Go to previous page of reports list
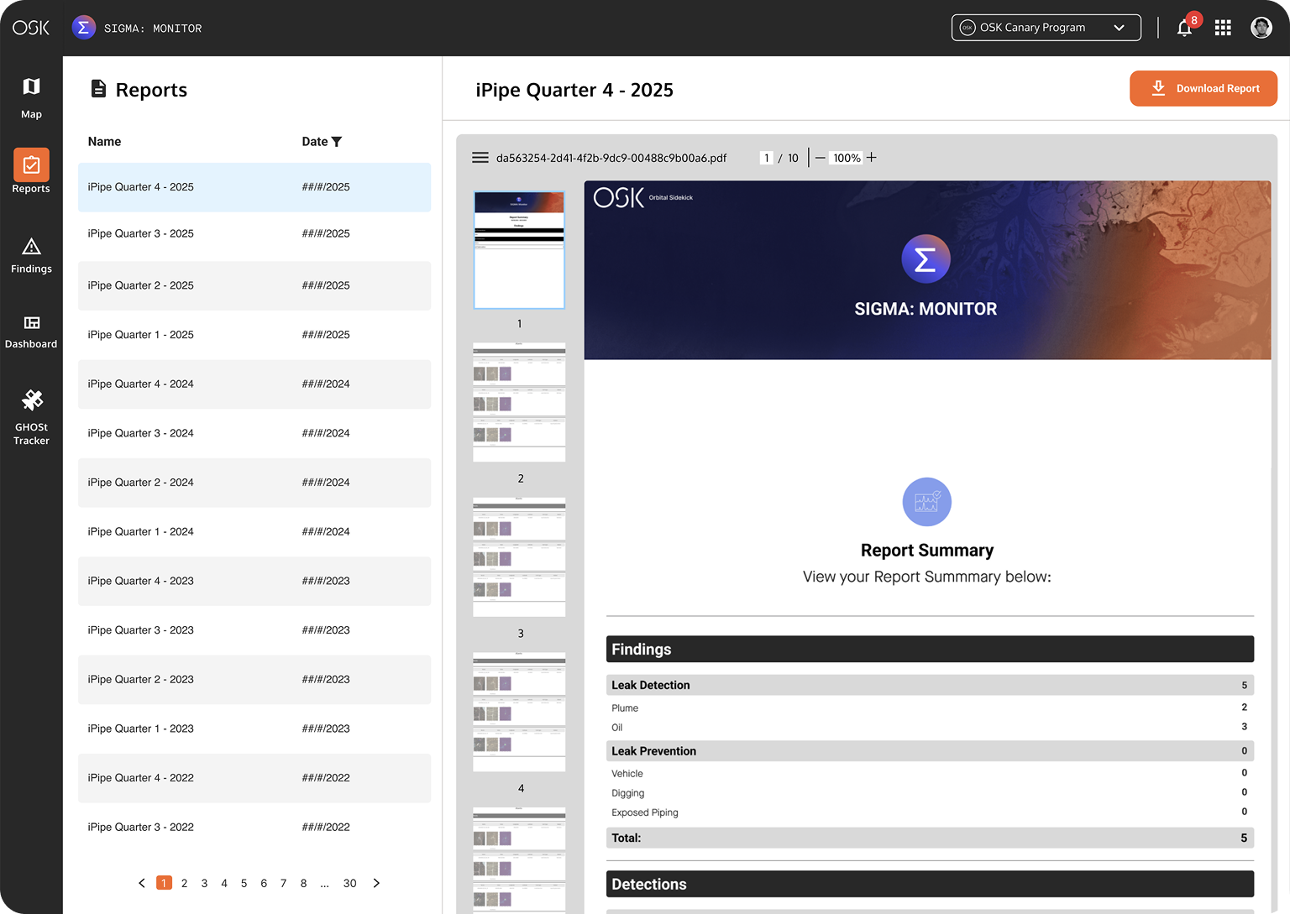Viewport: 1290px width, 914px height. [141, 883]
